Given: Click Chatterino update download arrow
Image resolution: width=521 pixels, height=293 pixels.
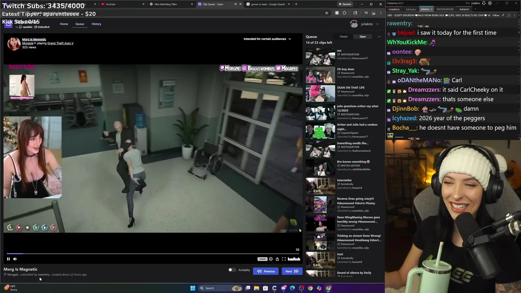Looking at the screenshot, I should click(x=484, y=3).
